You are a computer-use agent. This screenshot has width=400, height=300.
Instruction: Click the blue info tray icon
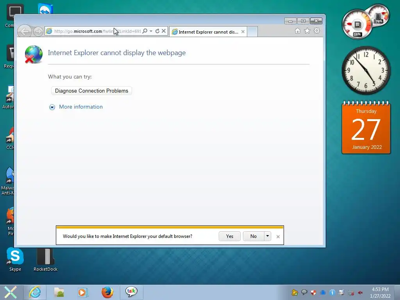pos(332,293)
